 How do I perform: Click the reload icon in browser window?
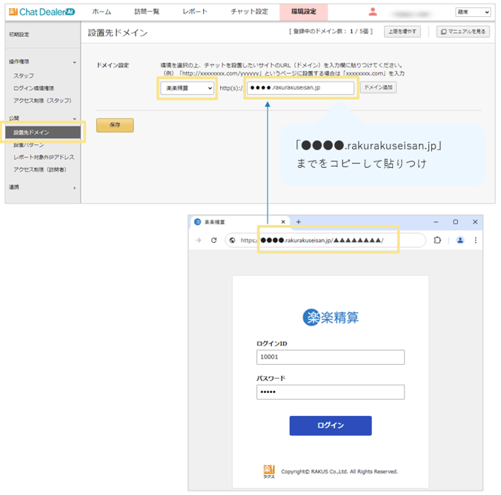click(213, 240)
